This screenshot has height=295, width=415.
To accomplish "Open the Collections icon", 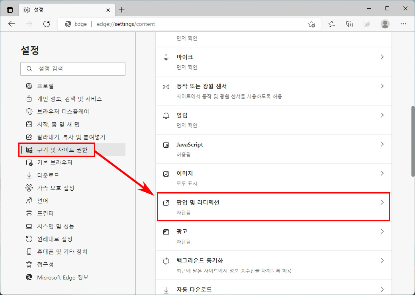I will coord(349,24).
